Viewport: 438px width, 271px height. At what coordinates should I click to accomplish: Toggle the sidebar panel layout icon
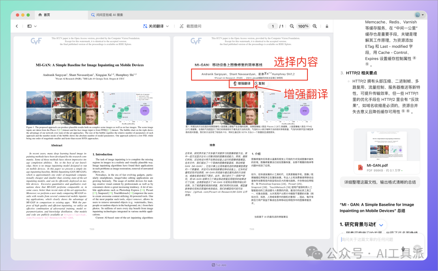tap(29, 26)
